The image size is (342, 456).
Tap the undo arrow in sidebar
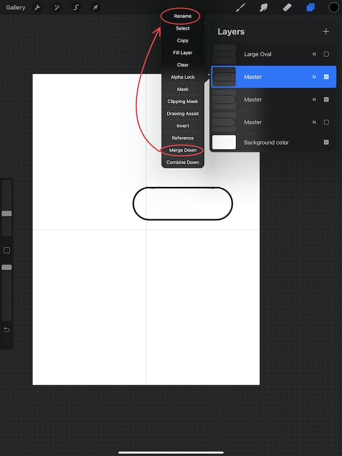tap(7, 329)
